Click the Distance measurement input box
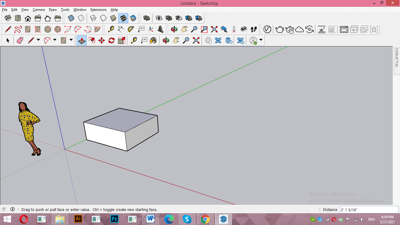The image size is (400, 225). coord(369,209)
